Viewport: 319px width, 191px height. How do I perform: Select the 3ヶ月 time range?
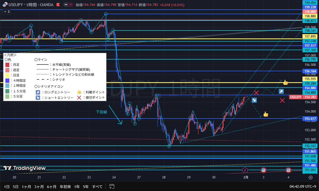click(39, 186)
